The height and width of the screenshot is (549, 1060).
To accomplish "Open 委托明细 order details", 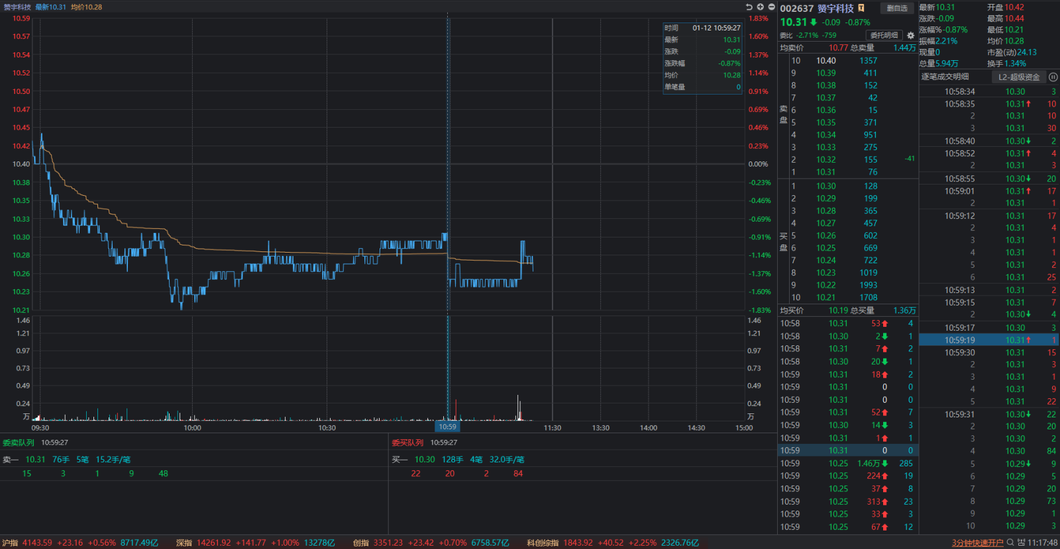I will (x=884, y=35).
